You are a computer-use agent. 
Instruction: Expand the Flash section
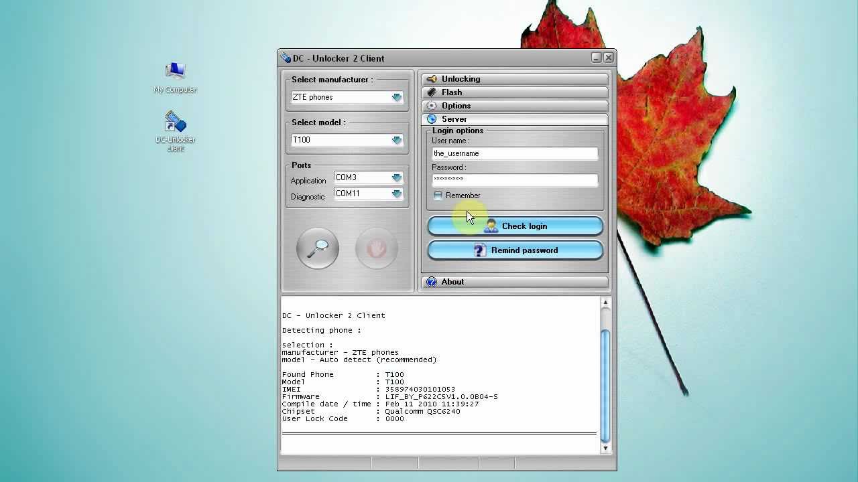pos(515,92)
